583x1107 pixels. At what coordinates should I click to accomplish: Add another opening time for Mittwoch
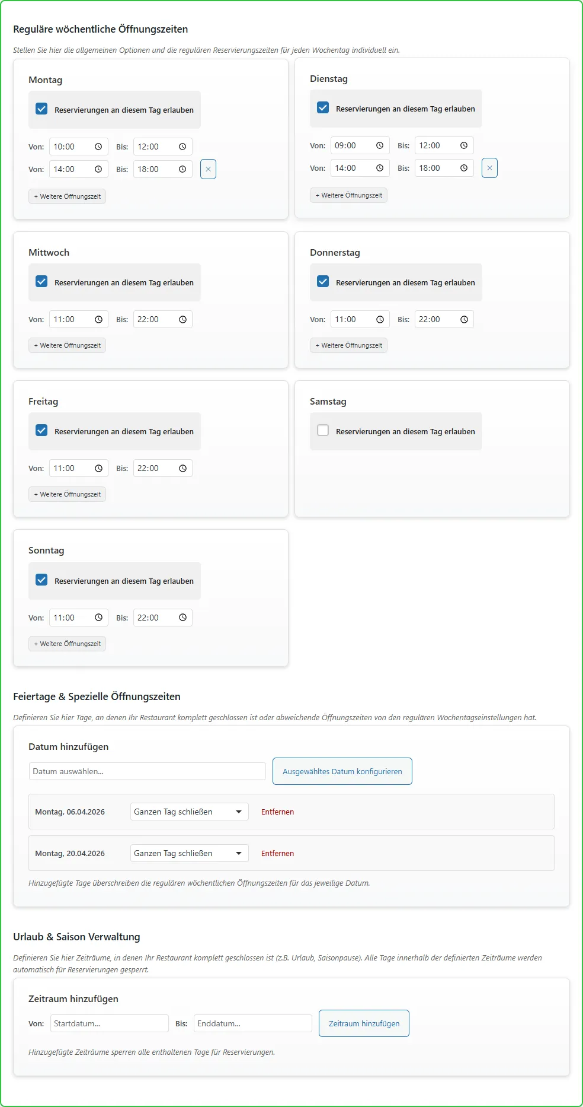67,345
